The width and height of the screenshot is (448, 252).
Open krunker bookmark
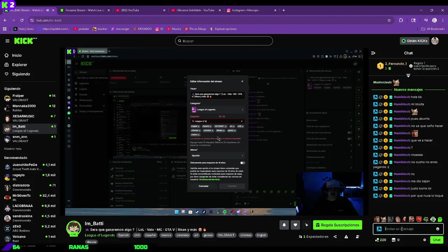click(x=100, y=29)
